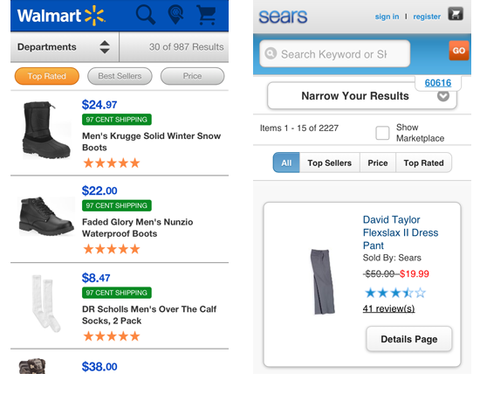This screenshot has width=480, height=394.
Task: Tap the Walmart search magnifier icon
Action: click(x=146, y=14)
